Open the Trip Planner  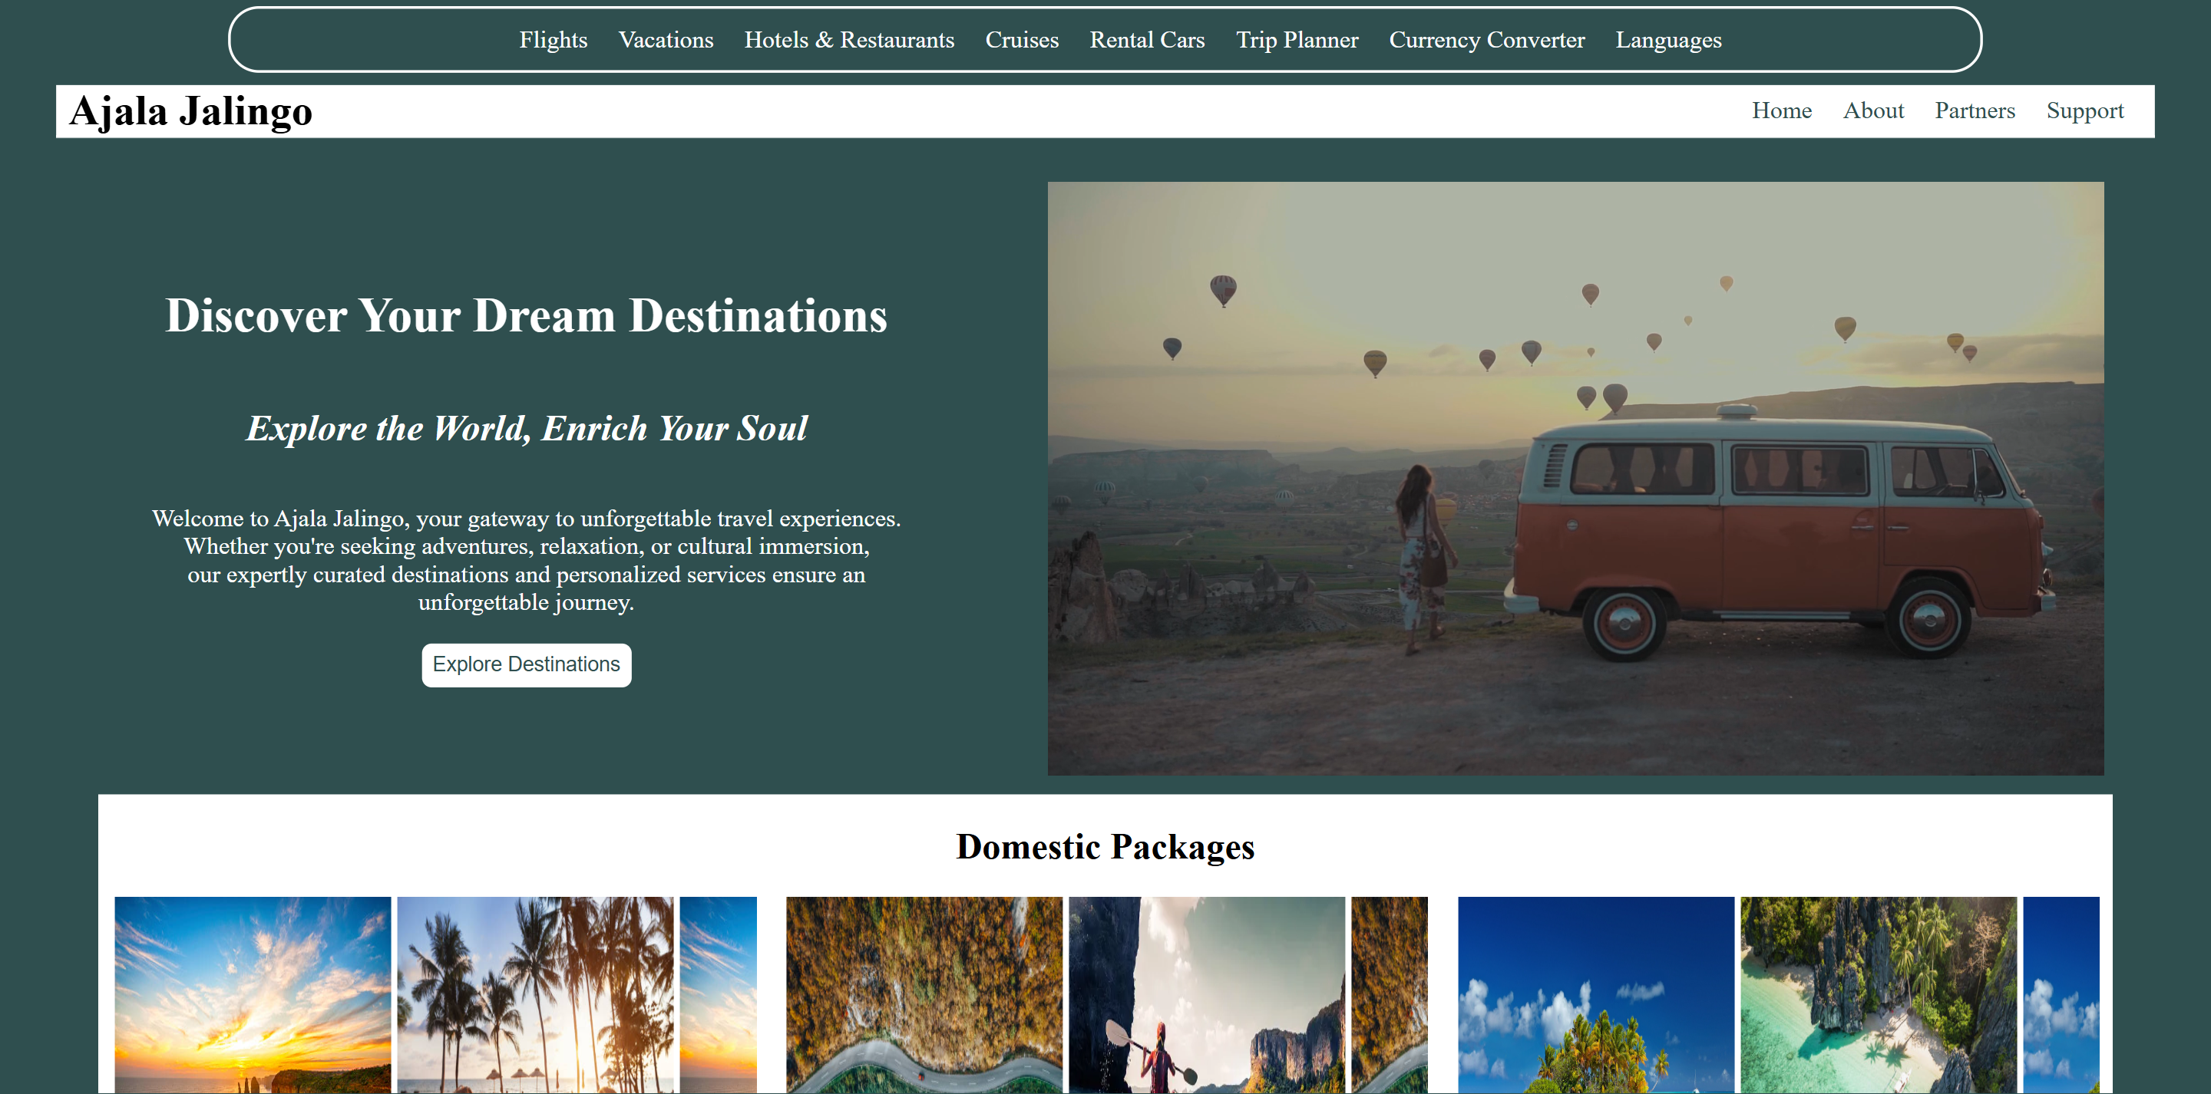pyautogui.click(x=1296, y=41)
